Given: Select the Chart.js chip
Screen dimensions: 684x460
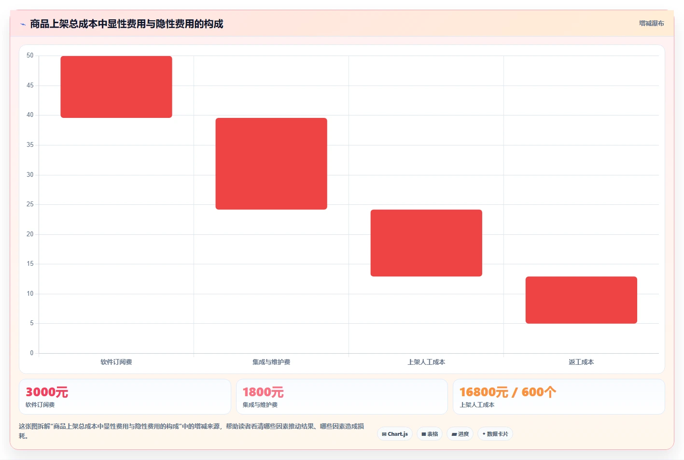Looking at the screenshot, I should click(x=395, y=434).
